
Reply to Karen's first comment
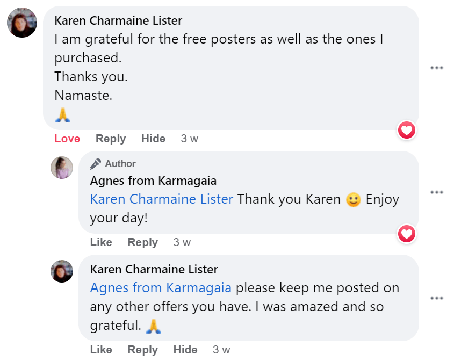110,139
